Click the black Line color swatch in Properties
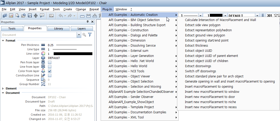The image size is (280, 121). coord(73,54)
